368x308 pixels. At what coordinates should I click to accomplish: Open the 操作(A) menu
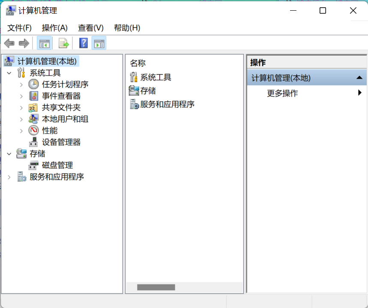pyautogui.click(x=55, y=28)
